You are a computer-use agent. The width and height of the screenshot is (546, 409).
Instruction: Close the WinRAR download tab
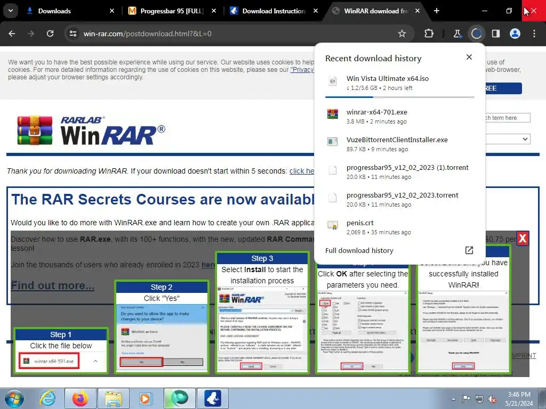[x=417, y=11]
